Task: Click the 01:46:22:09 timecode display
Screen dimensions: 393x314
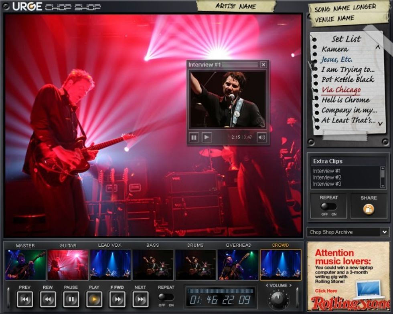Action: [220, 300]
